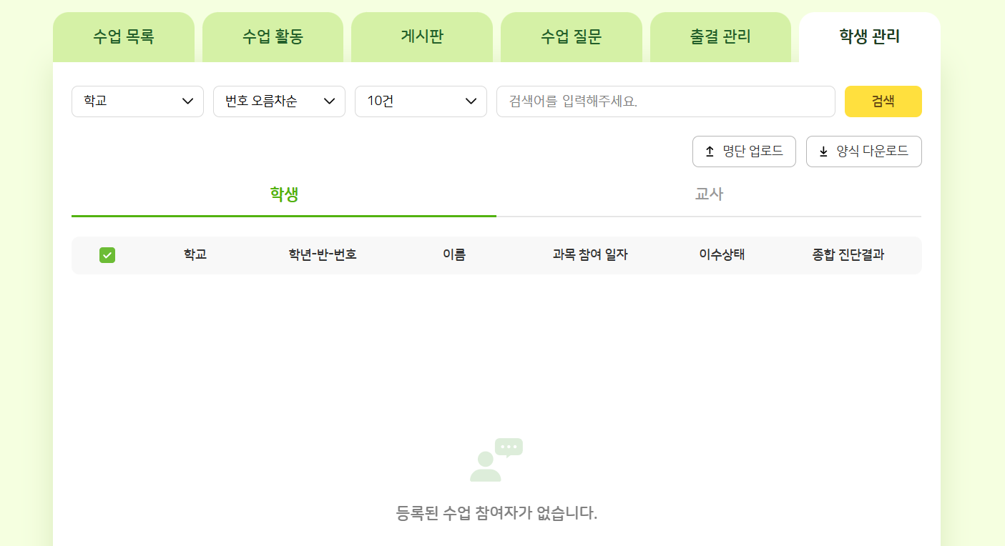
Task: Click the search keyword input field
Action: 665,101
